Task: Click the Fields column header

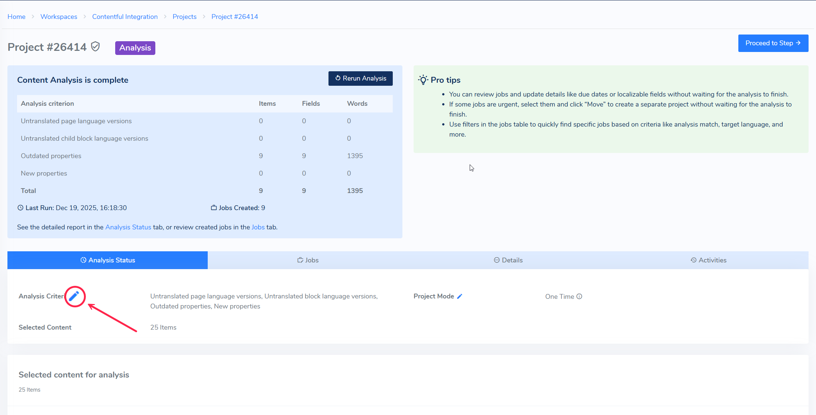Action: tap(311, 104)
